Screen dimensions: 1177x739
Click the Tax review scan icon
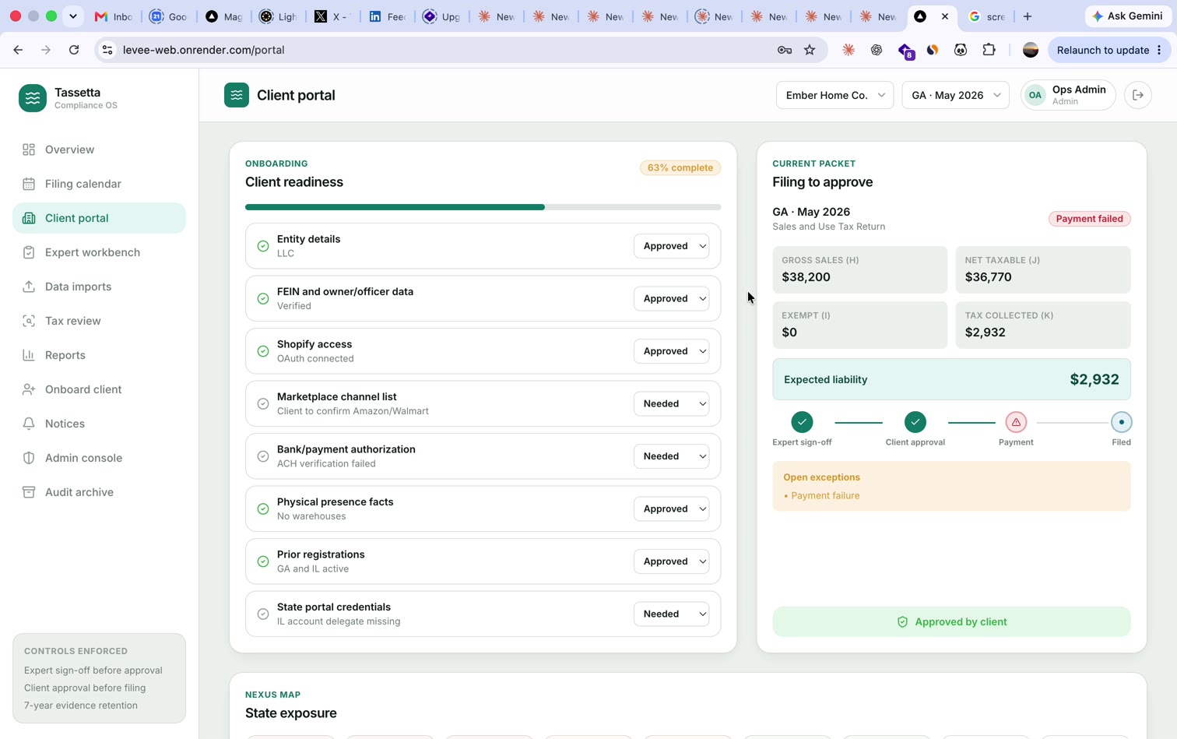coord(29,321)
